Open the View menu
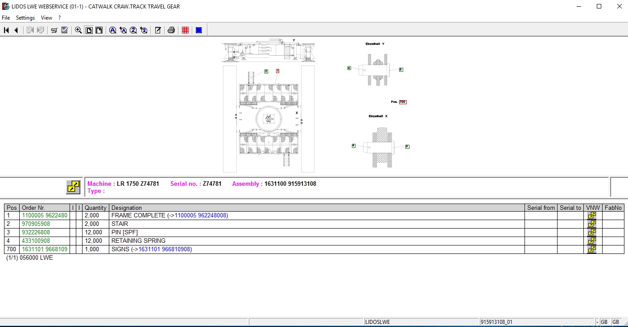This screenshot has width=628, height=327. [x=46, y=18]
